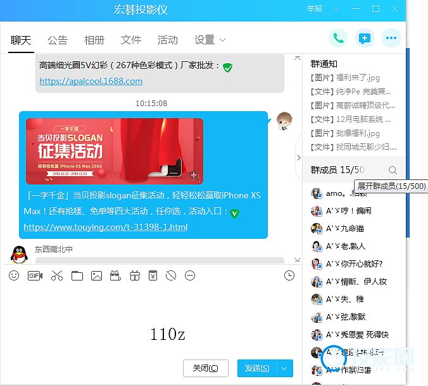Start a group voice call
The width and height of the screenshot is (428, 386).
[x=338, y=38]
